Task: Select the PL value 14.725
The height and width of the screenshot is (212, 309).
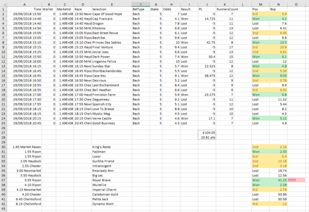Action: click(207, 19)
